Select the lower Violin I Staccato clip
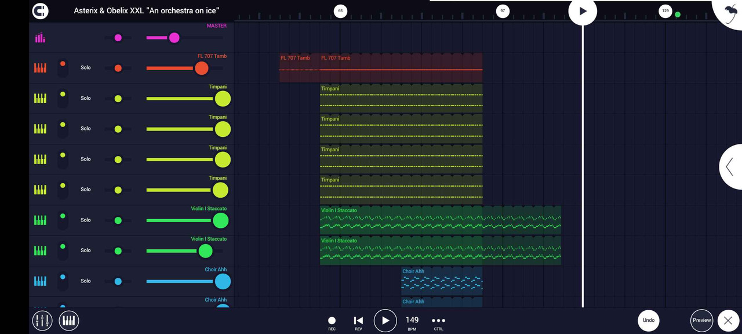 click(441, 251)
